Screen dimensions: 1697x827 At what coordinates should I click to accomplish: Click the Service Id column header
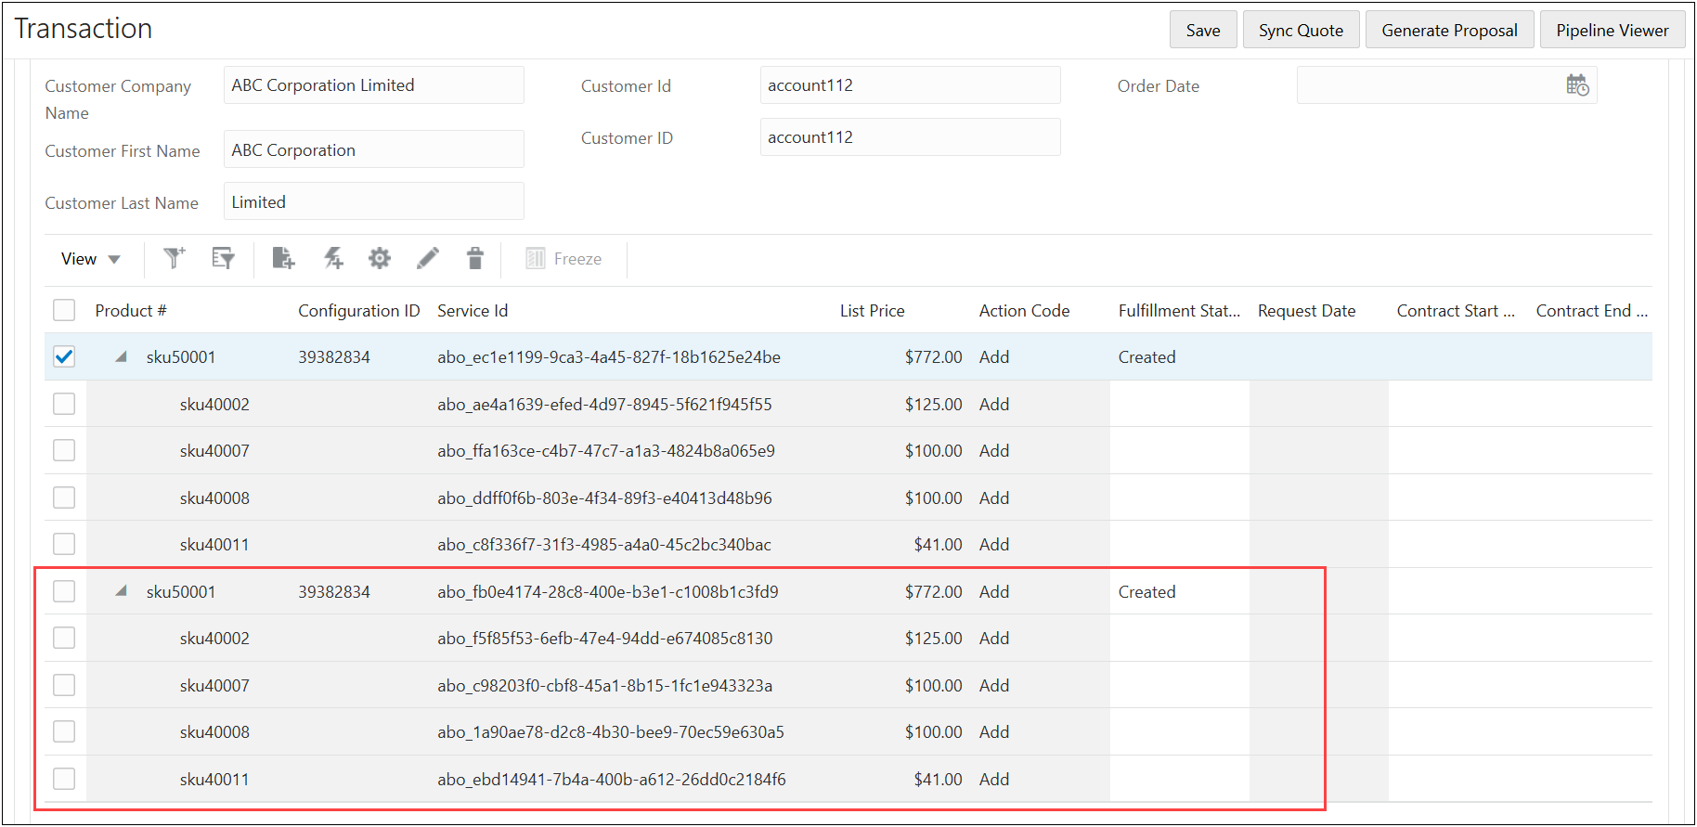[x=473, y=311]
